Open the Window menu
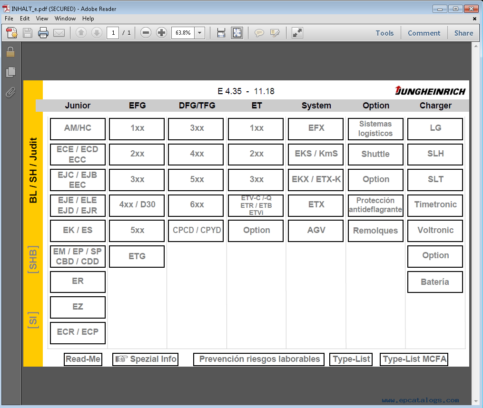The width and height of the screenshot is (483, 408). click(65, 19)
